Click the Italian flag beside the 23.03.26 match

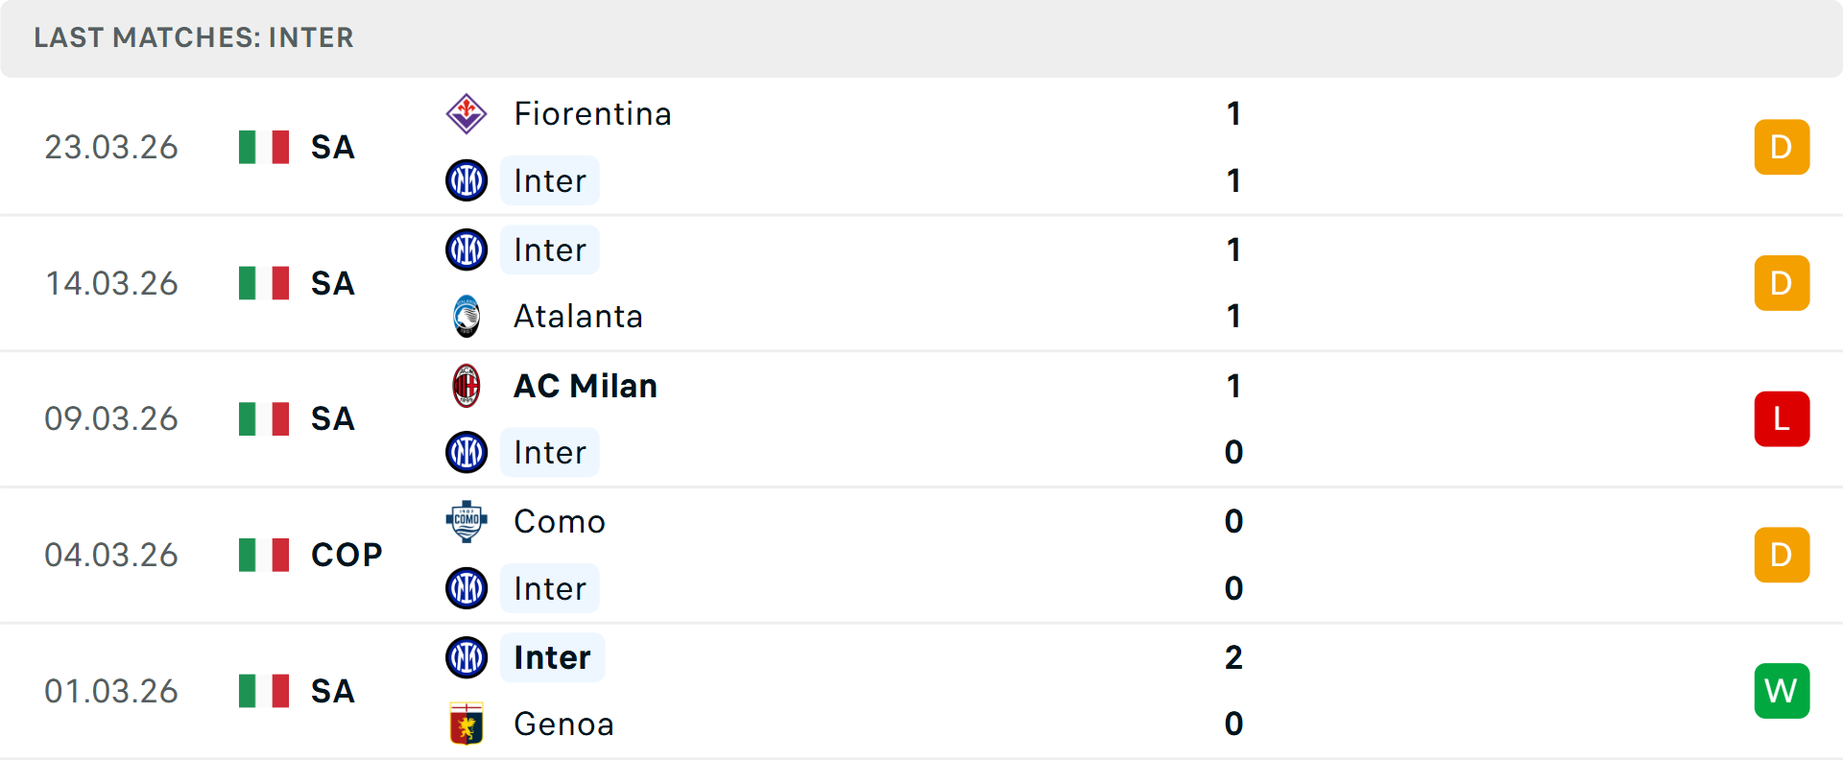263,147
